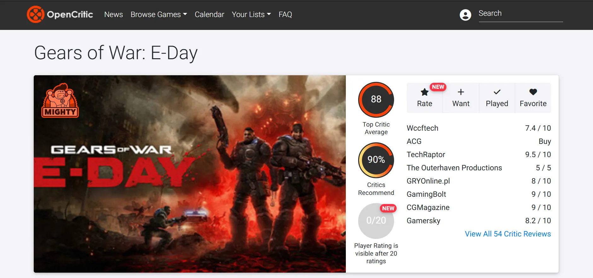
Task: Toggle Favorite heart for this game
Action: (533, 98)
